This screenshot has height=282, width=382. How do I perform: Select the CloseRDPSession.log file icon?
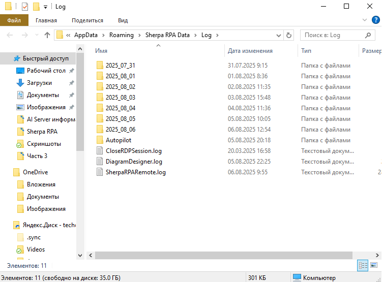[x=100, y=151]
